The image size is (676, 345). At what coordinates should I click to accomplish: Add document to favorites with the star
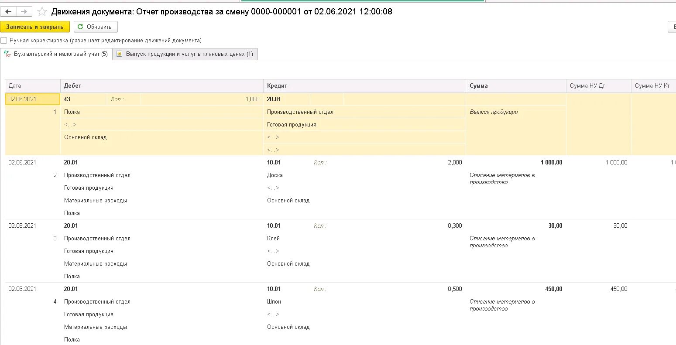(42, 12)
